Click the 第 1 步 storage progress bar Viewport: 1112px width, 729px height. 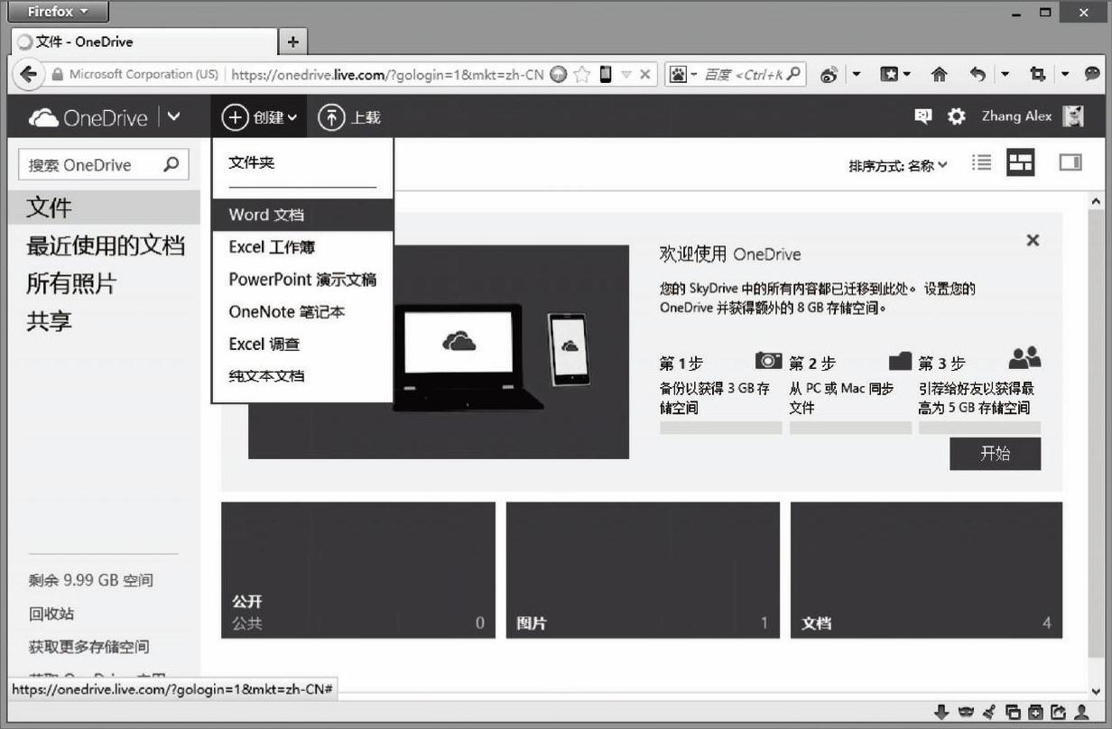(721, 428)
